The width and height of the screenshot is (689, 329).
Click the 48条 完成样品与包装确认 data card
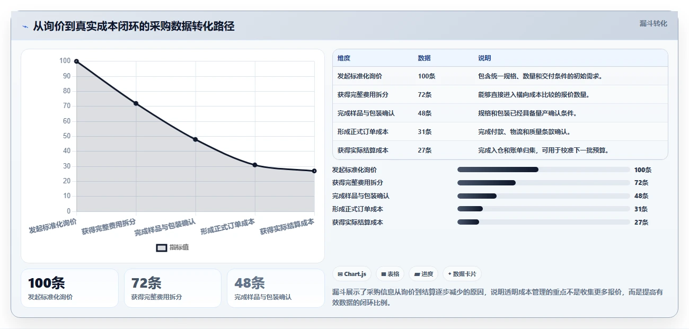[x=276, y=288]
